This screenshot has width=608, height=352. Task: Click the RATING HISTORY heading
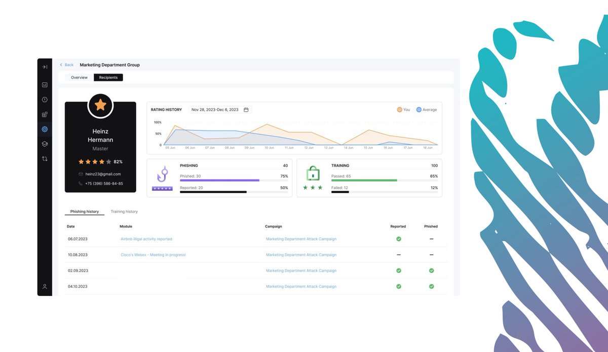[166, 110]
